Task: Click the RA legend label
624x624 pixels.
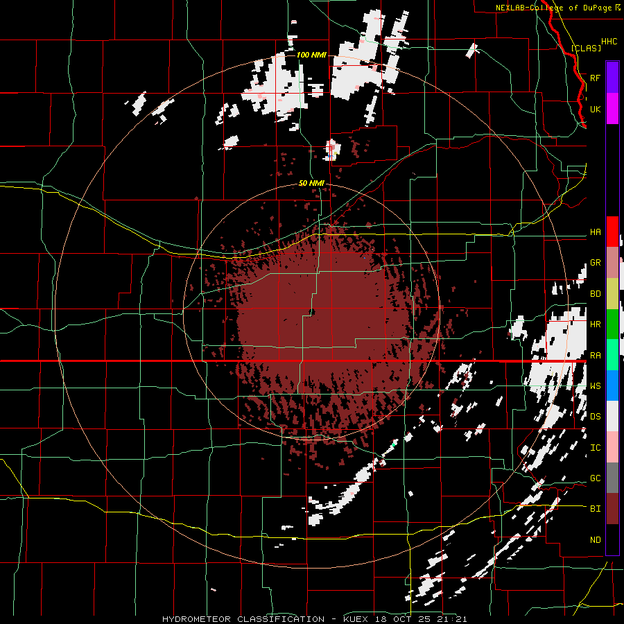Action: pos(595,355)
